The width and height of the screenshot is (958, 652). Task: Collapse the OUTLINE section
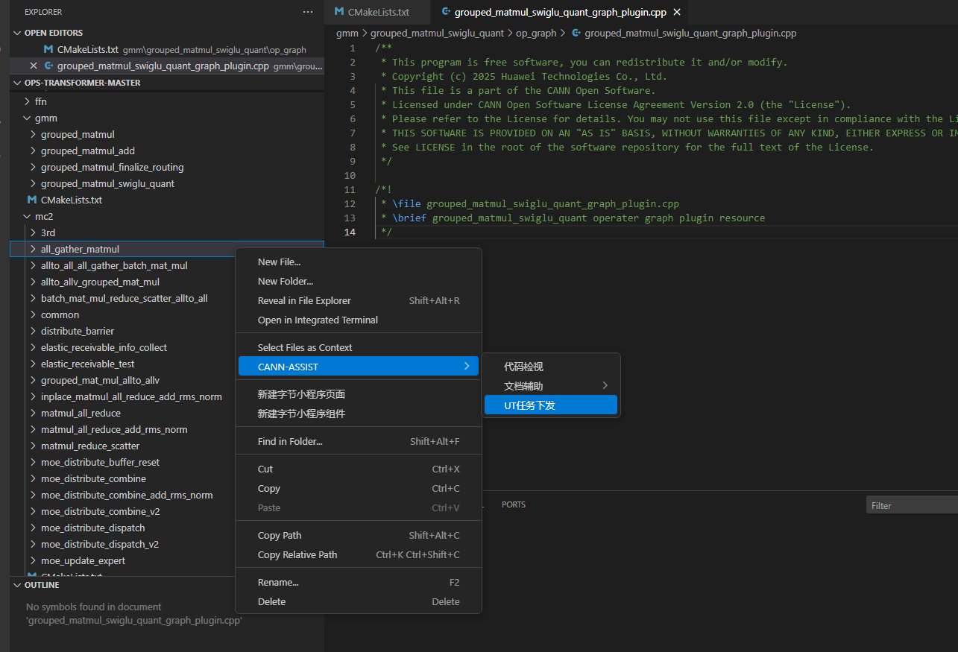[18, 585]
